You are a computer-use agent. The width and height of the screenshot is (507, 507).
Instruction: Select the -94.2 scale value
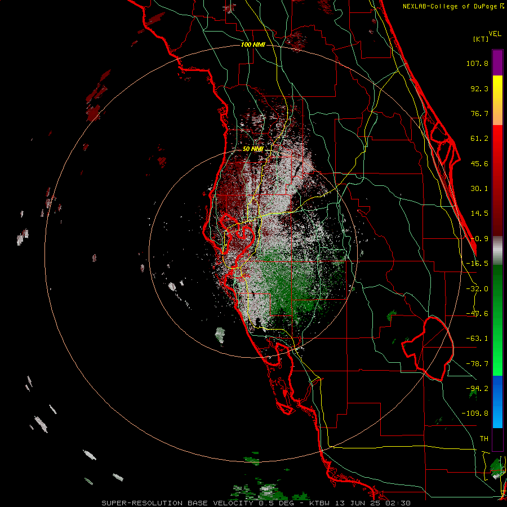(x=477, y=389)
